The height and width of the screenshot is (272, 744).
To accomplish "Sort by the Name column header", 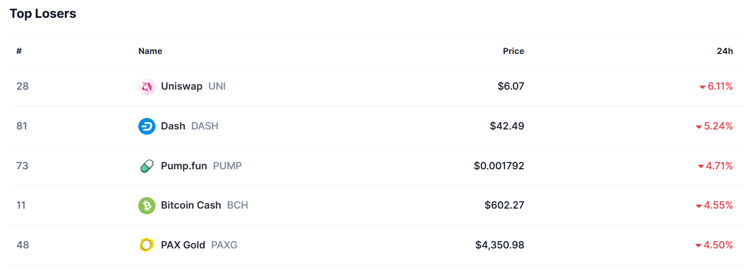I will 150,51.
